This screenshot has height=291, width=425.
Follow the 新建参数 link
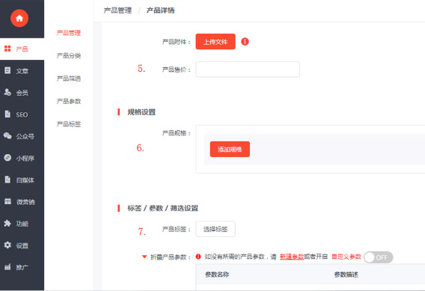point(292,257)
